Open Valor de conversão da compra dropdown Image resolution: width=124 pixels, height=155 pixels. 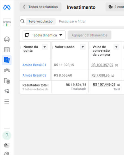coord(117,47)
